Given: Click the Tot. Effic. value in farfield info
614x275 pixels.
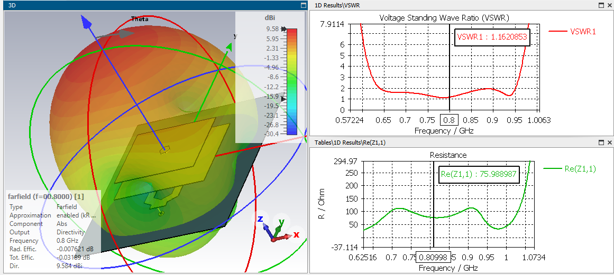Looking at the screenshot, I should (73, 258).
